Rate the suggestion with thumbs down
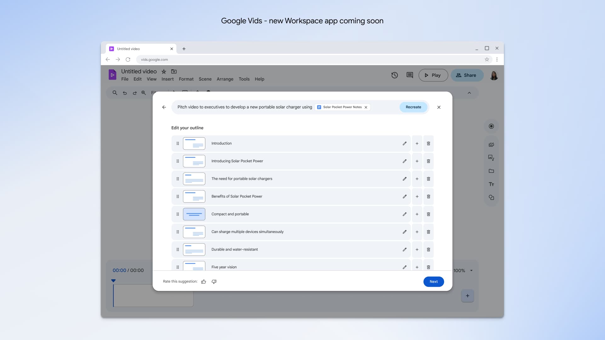This screenshot has height=340, width=605. 214,281
